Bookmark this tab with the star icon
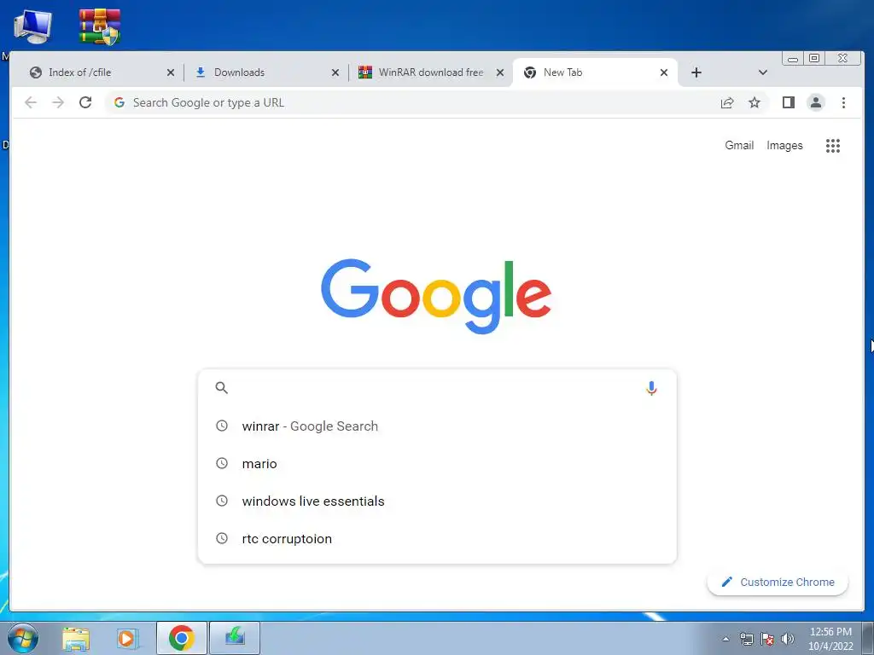Screen dimensions: 874x655 pyautogui.click(x=755, y=102)
